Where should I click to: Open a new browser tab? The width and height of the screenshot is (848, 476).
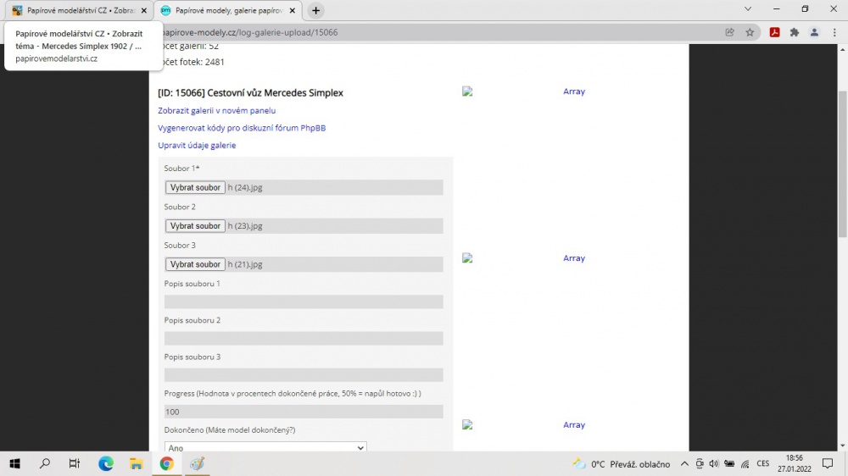point(315,10)
